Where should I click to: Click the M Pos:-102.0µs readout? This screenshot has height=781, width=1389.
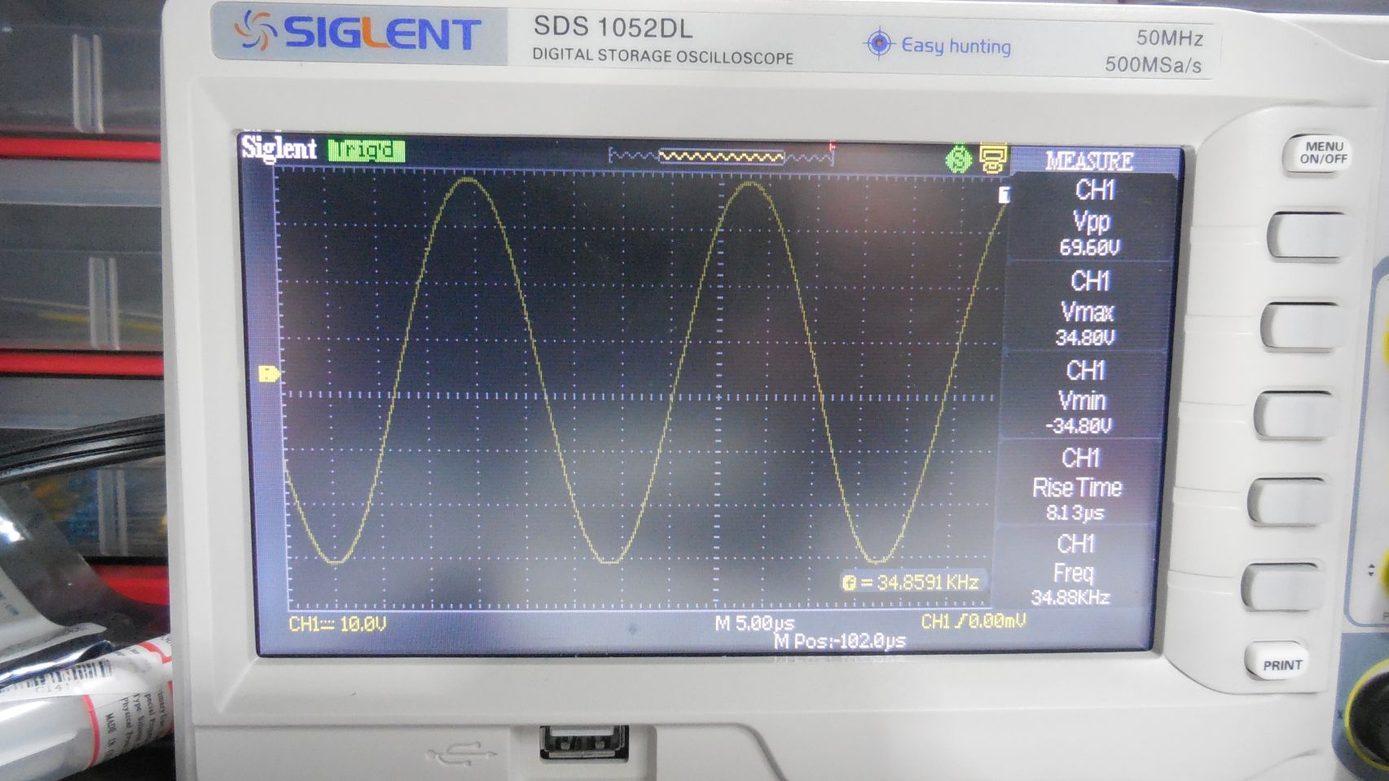pyautogui.click(x=839, y=641)
